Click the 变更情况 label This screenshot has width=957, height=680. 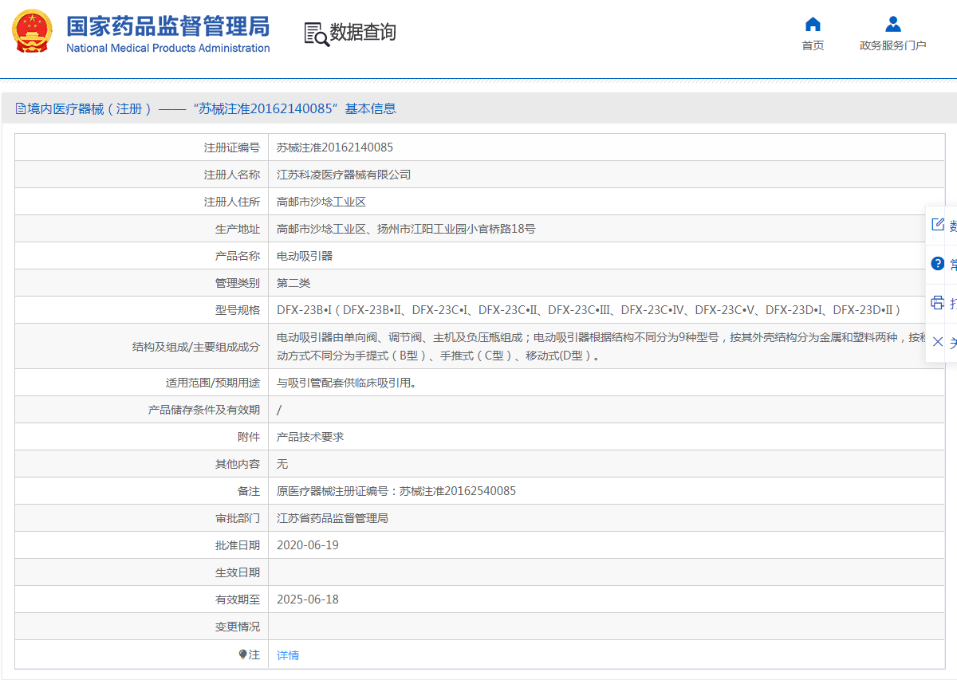(x=238, y=627)
